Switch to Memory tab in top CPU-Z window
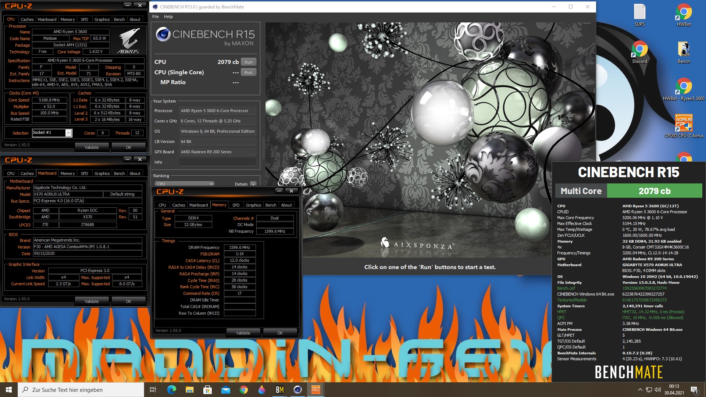 (68, 19)
